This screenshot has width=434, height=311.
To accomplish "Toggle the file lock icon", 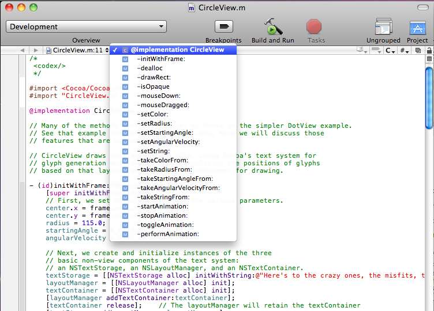I will pyautogui.click(x=428, y=51).
